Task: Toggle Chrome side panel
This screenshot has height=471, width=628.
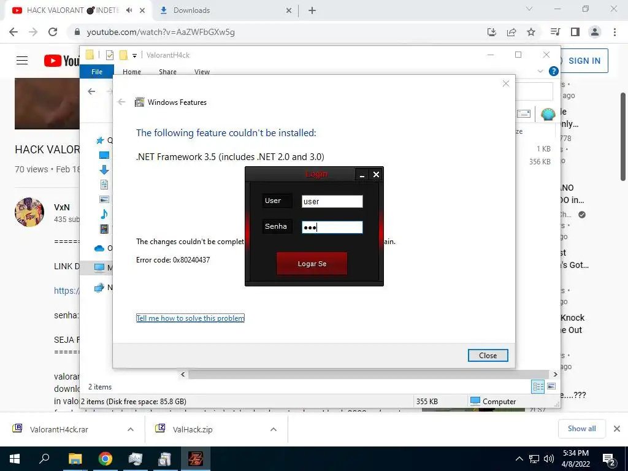Action: click(x=575, y=32)
